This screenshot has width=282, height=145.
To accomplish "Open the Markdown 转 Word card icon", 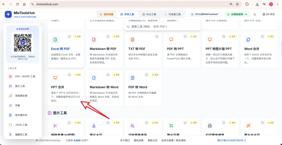I will point(94,78).
